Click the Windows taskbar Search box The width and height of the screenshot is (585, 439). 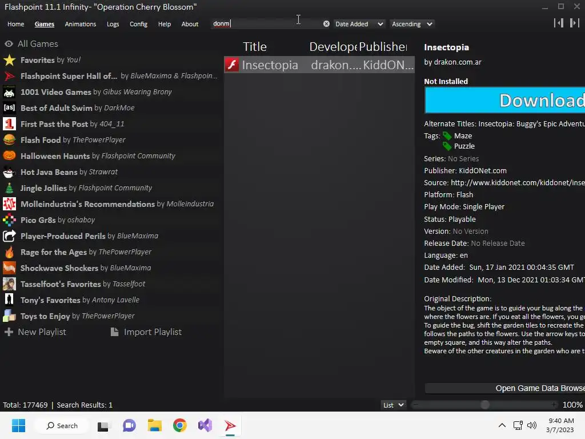[x=62, y=425]
